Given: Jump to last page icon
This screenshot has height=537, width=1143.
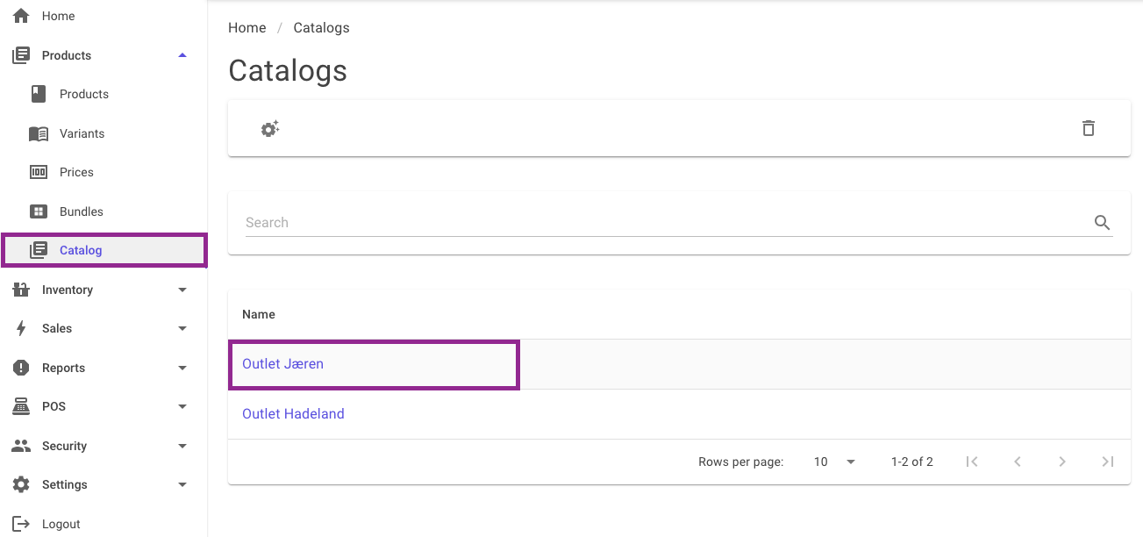Looking at the screenshot, I should point(1108,462).
